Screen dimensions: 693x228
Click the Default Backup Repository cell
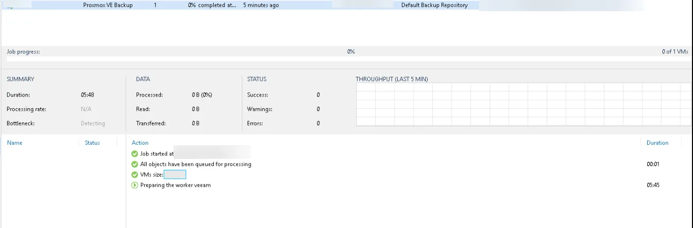tap(434, 5)
